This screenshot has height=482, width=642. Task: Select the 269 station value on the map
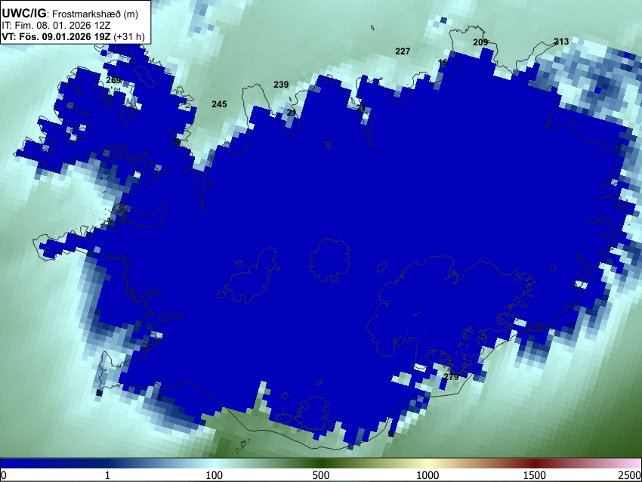(x=113, y=80)
